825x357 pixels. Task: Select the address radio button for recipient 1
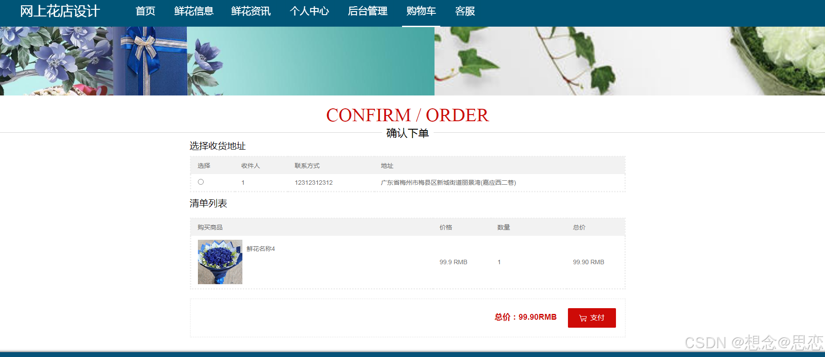[x=201, y=182]
